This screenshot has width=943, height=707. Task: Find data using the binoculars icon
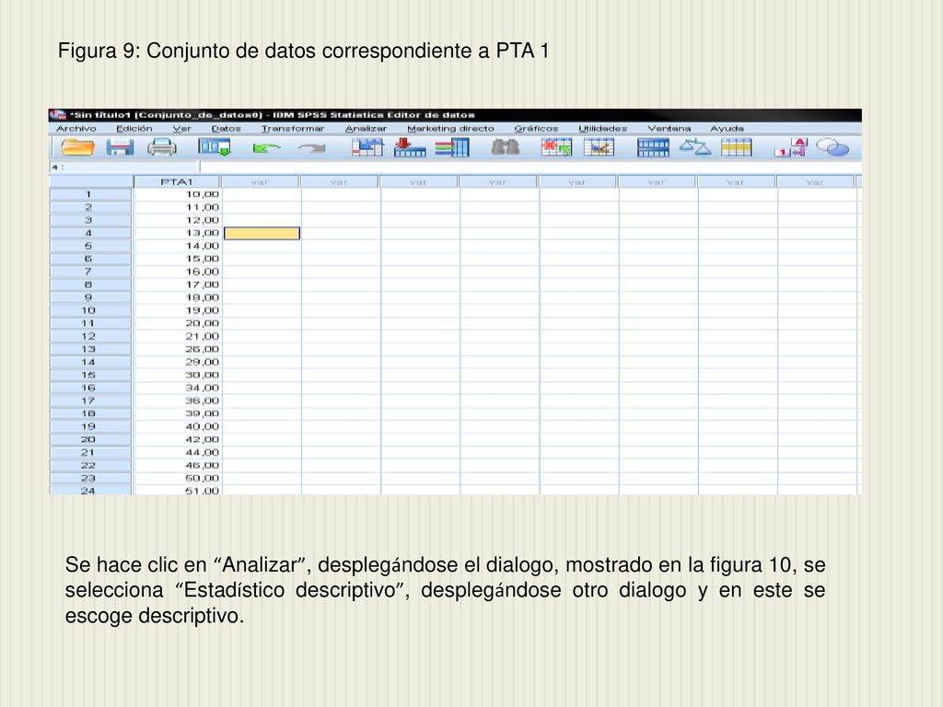pyautogui.click(x=506, y=147)
